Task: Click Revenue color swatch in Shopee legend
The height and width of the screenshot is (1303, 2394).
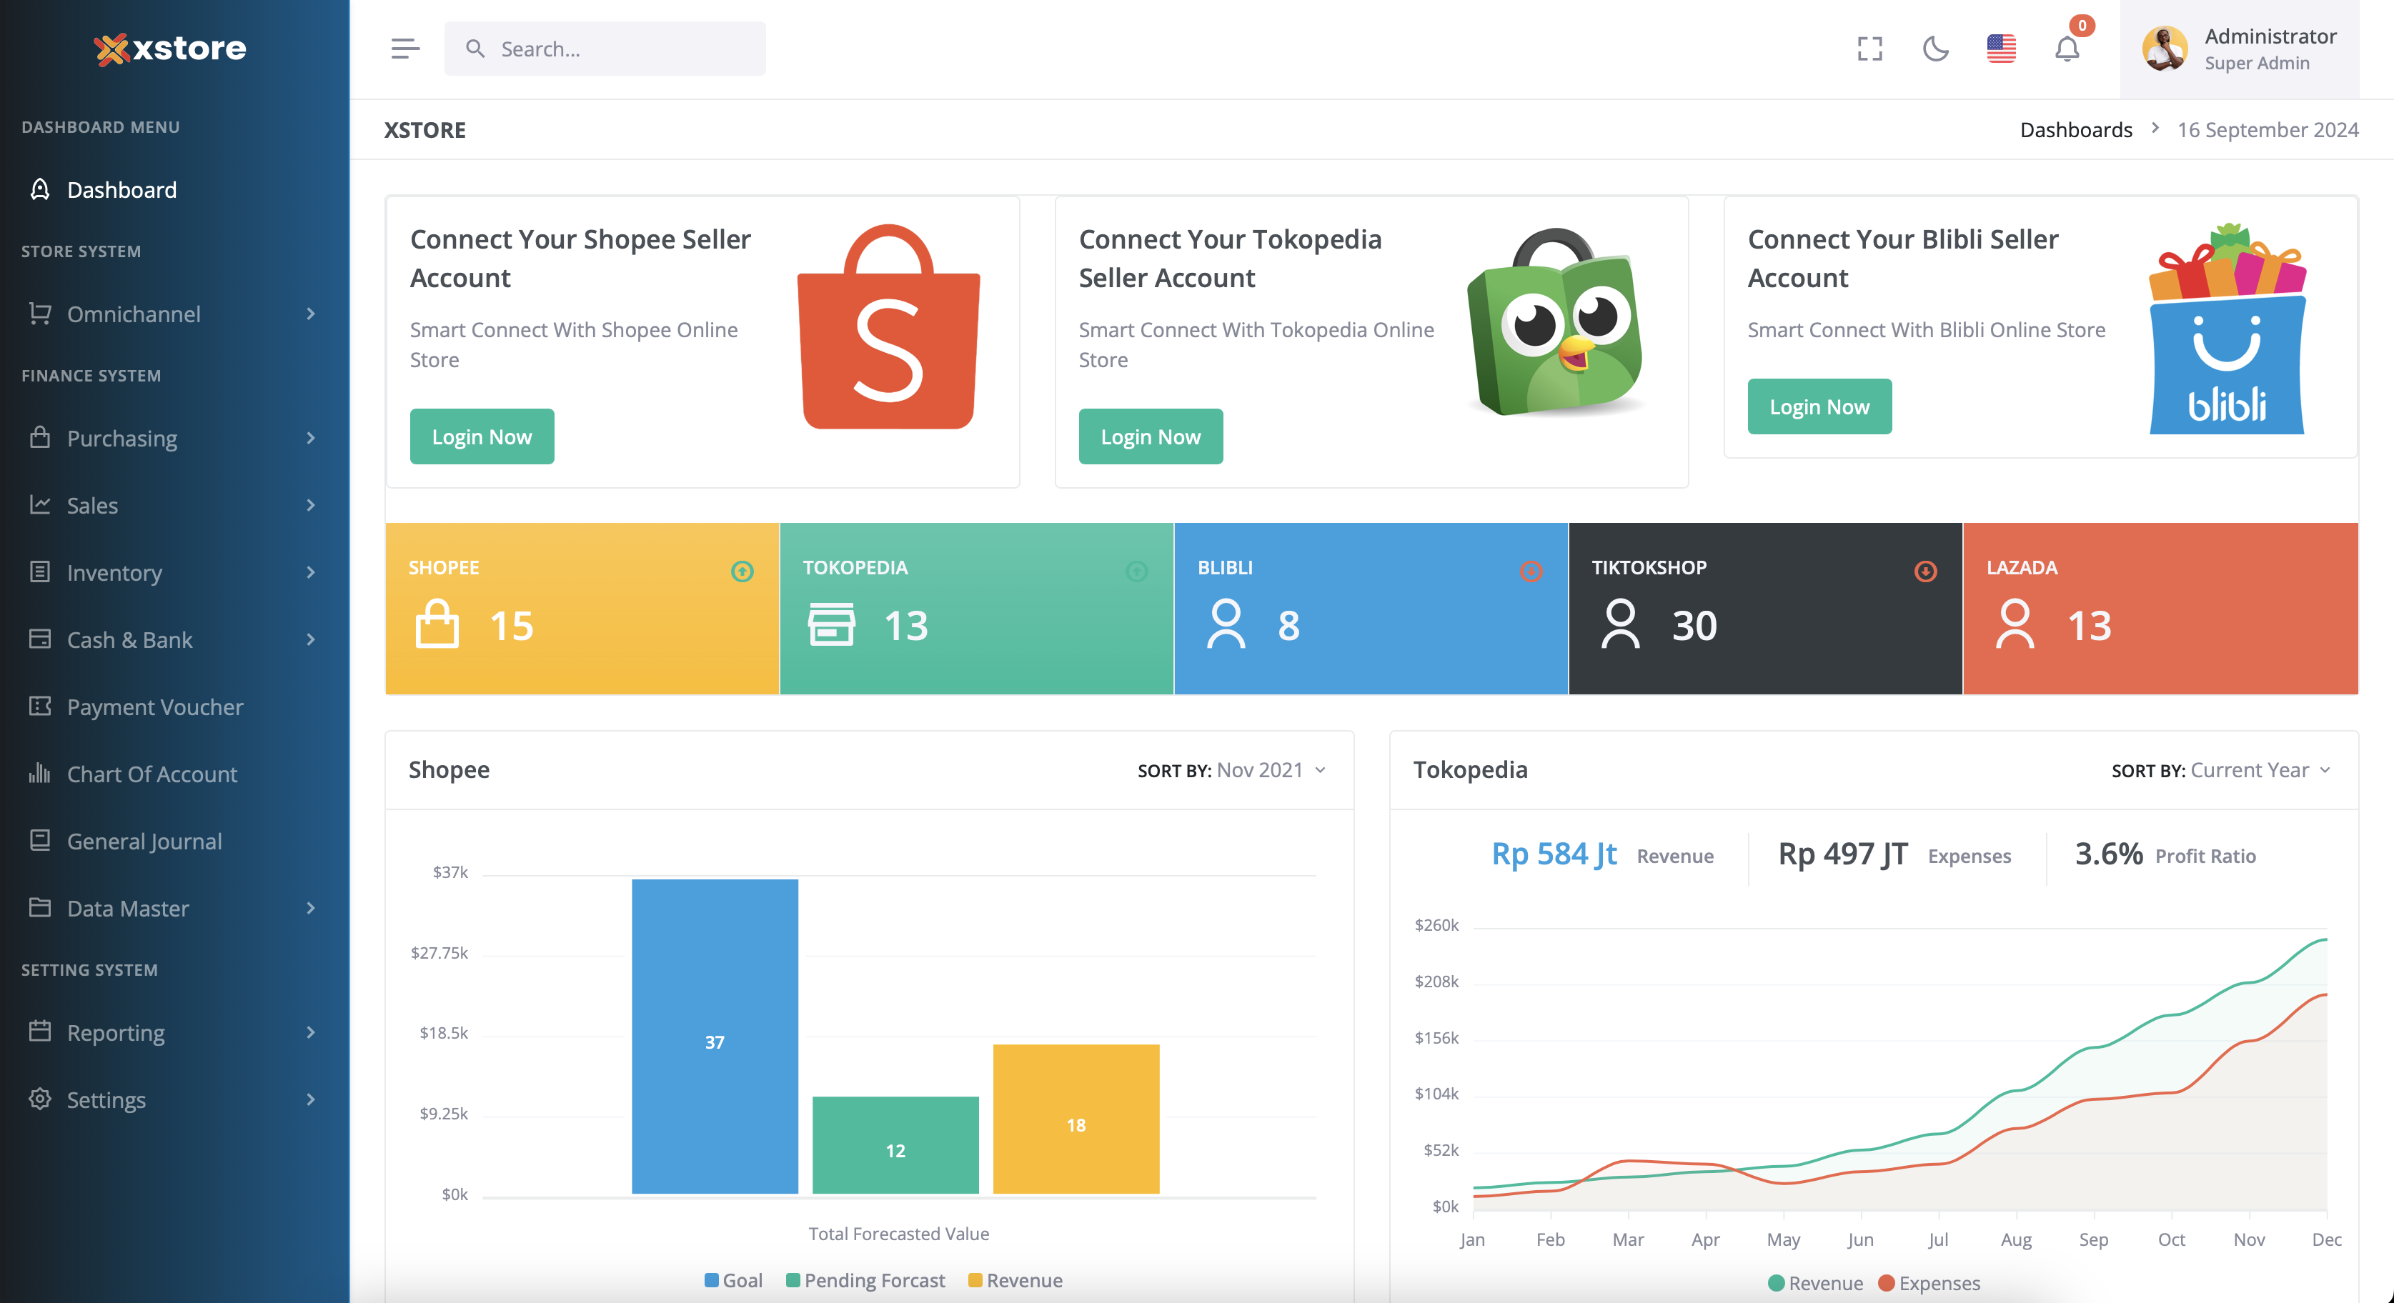Action: tap(975, 1279)
